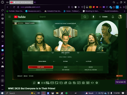Screen dimensions: 127x95
Task: Click the sound wave icon in video toolbar
Action: (43, 83)
